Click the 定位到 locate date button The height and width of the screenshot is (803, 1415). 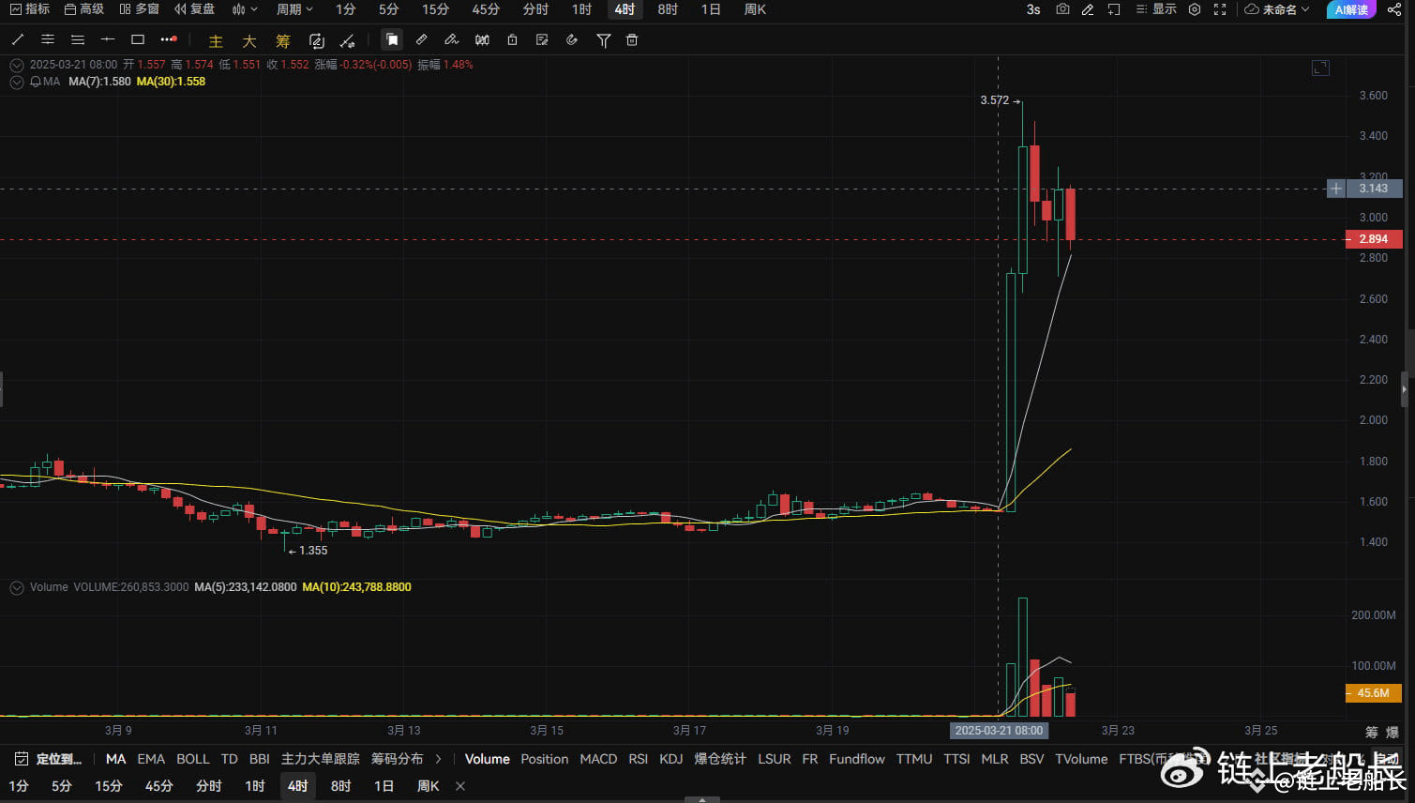click(50, 759)
